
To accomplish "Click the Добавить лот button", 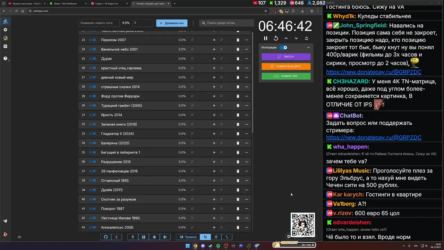I will click(172, 23).
